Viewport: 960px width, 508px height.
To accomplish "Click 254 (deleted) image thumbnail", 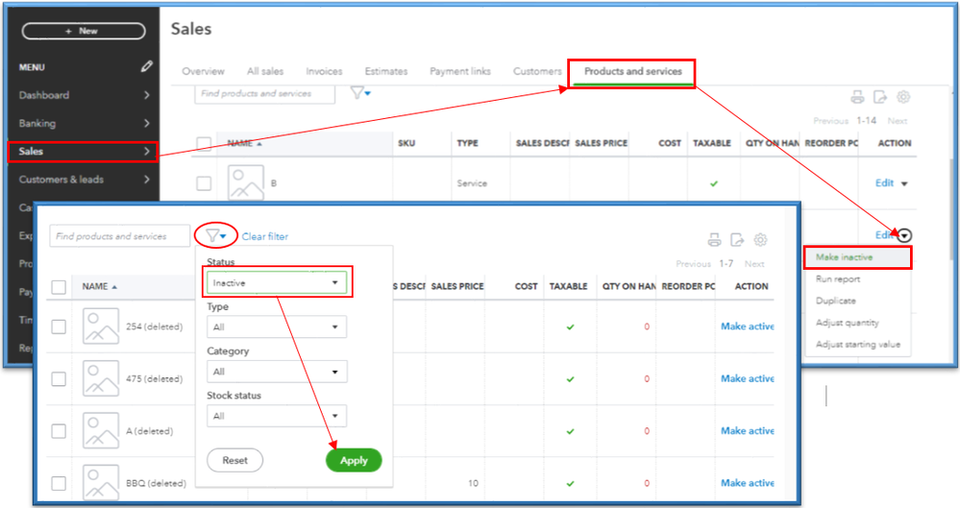I will coord(101,327).
